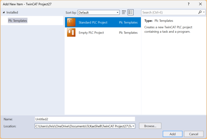Select the Standard PLC Project template text
The image size is (207, 139).
pyautogui.click(x=93, y=22)
